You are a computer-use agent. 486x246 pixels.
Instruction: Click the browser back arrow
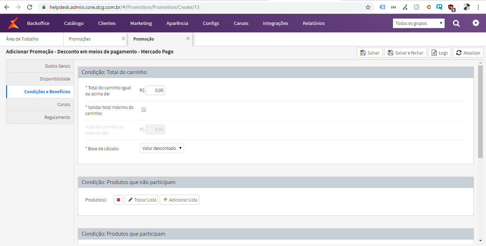pos(6,7)
